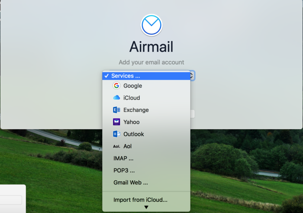Viewport: 303px width, 213px height.
Task: Click the Outlook logo icon
Action: [116, 134]
